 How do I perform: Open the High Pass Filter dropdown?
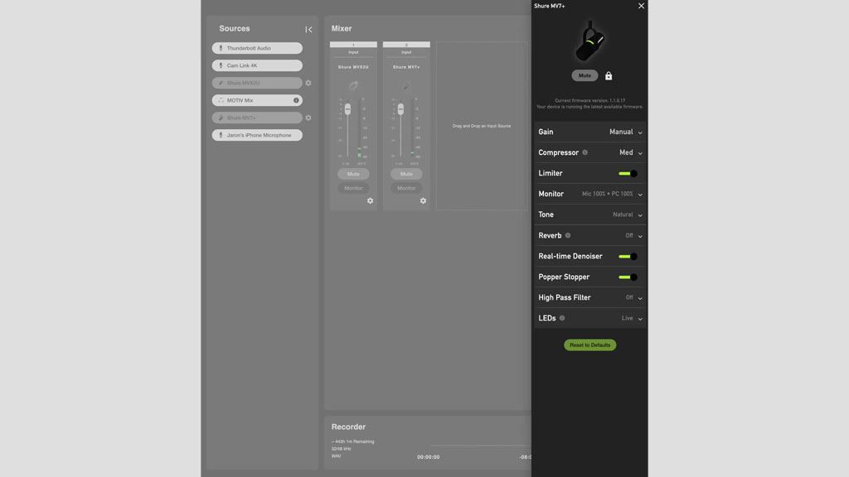634,297
